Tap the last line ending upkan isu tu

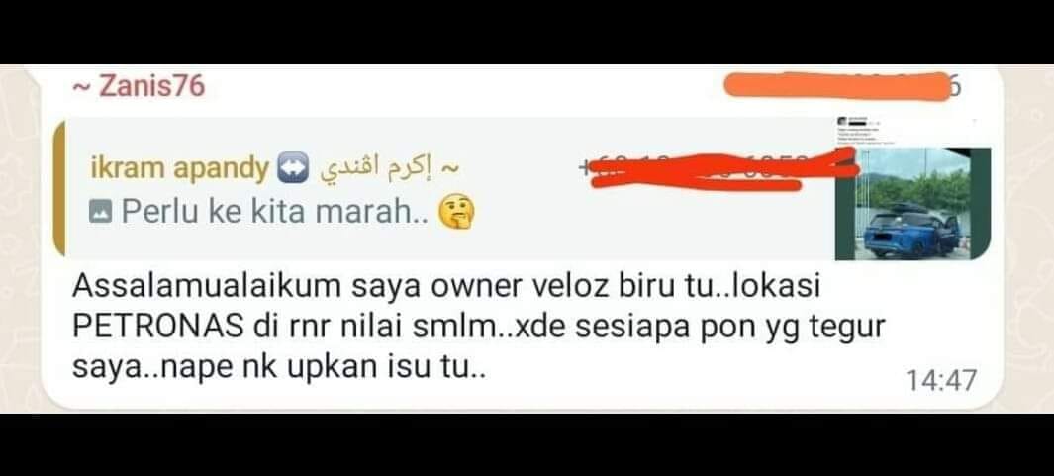point(278,368)
